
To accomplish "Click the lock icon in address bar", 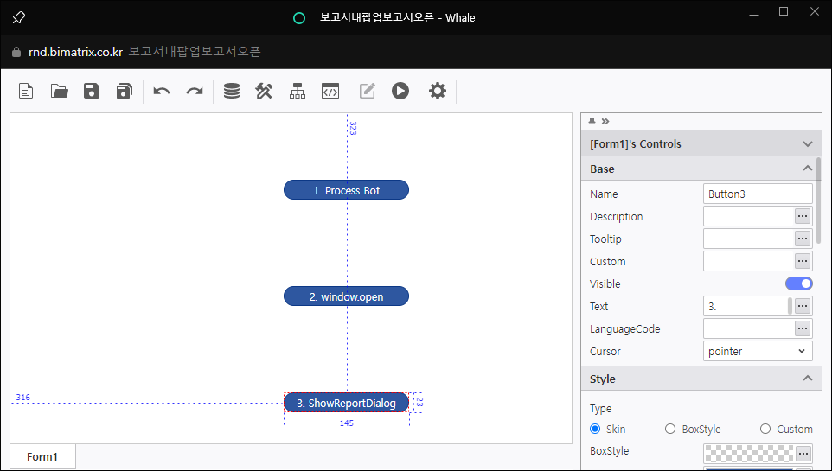I will 16,52.
